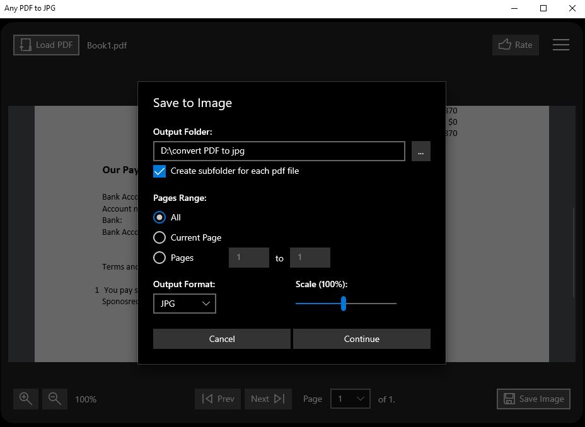Viewport: 585px width, 427px height.
Task: Open the Output Format JPG dropdown
Action: click(x=185, y=304)
